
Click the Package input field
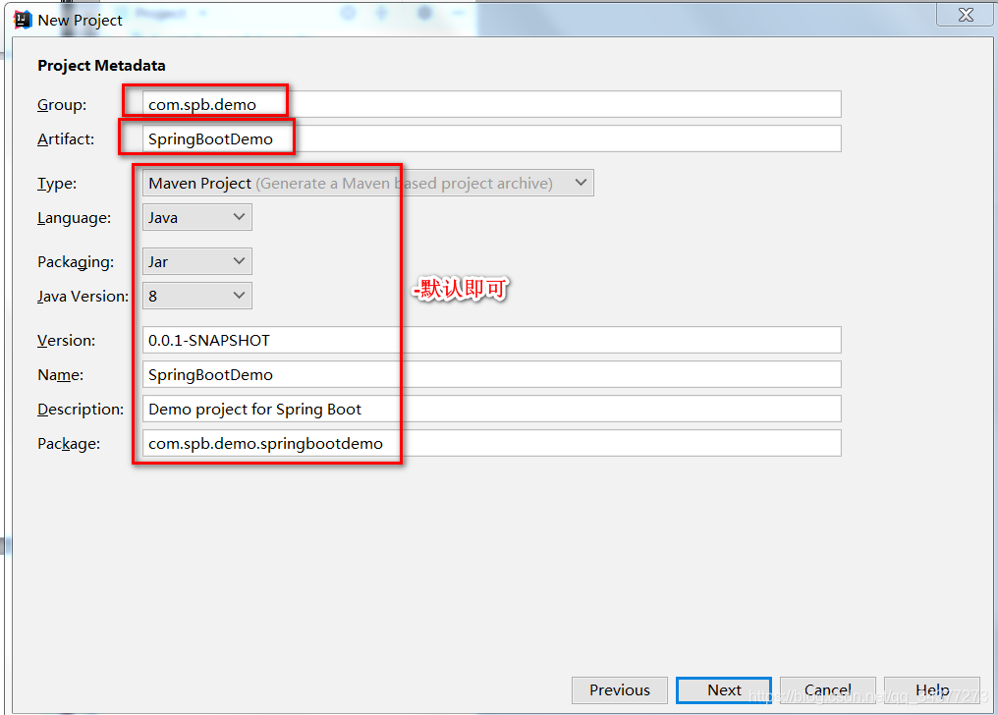(x=491, y=443)
